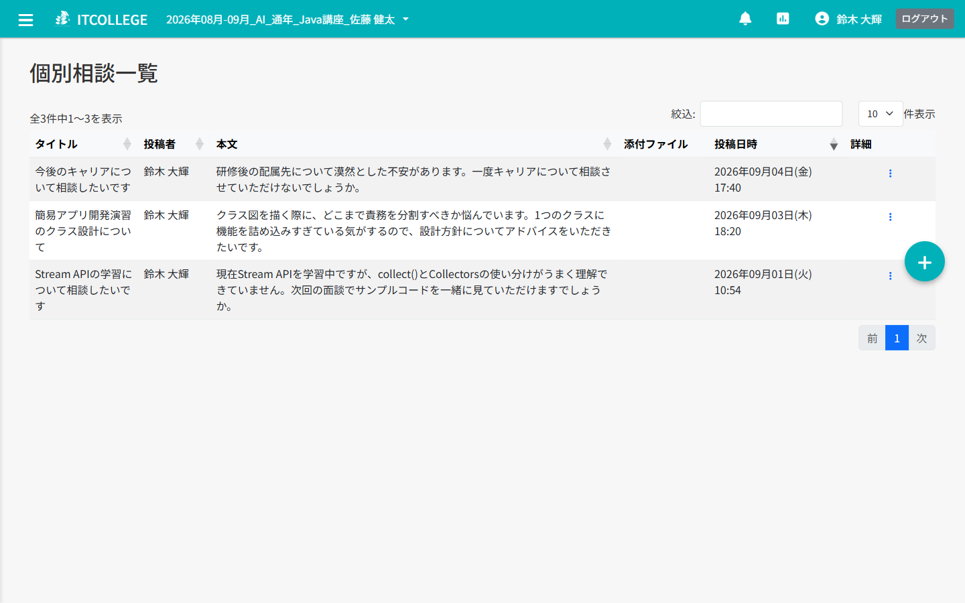
Task: Click the title 簡易アプリ開発演習のクラス設計について
Action: [x=83, y=231]
